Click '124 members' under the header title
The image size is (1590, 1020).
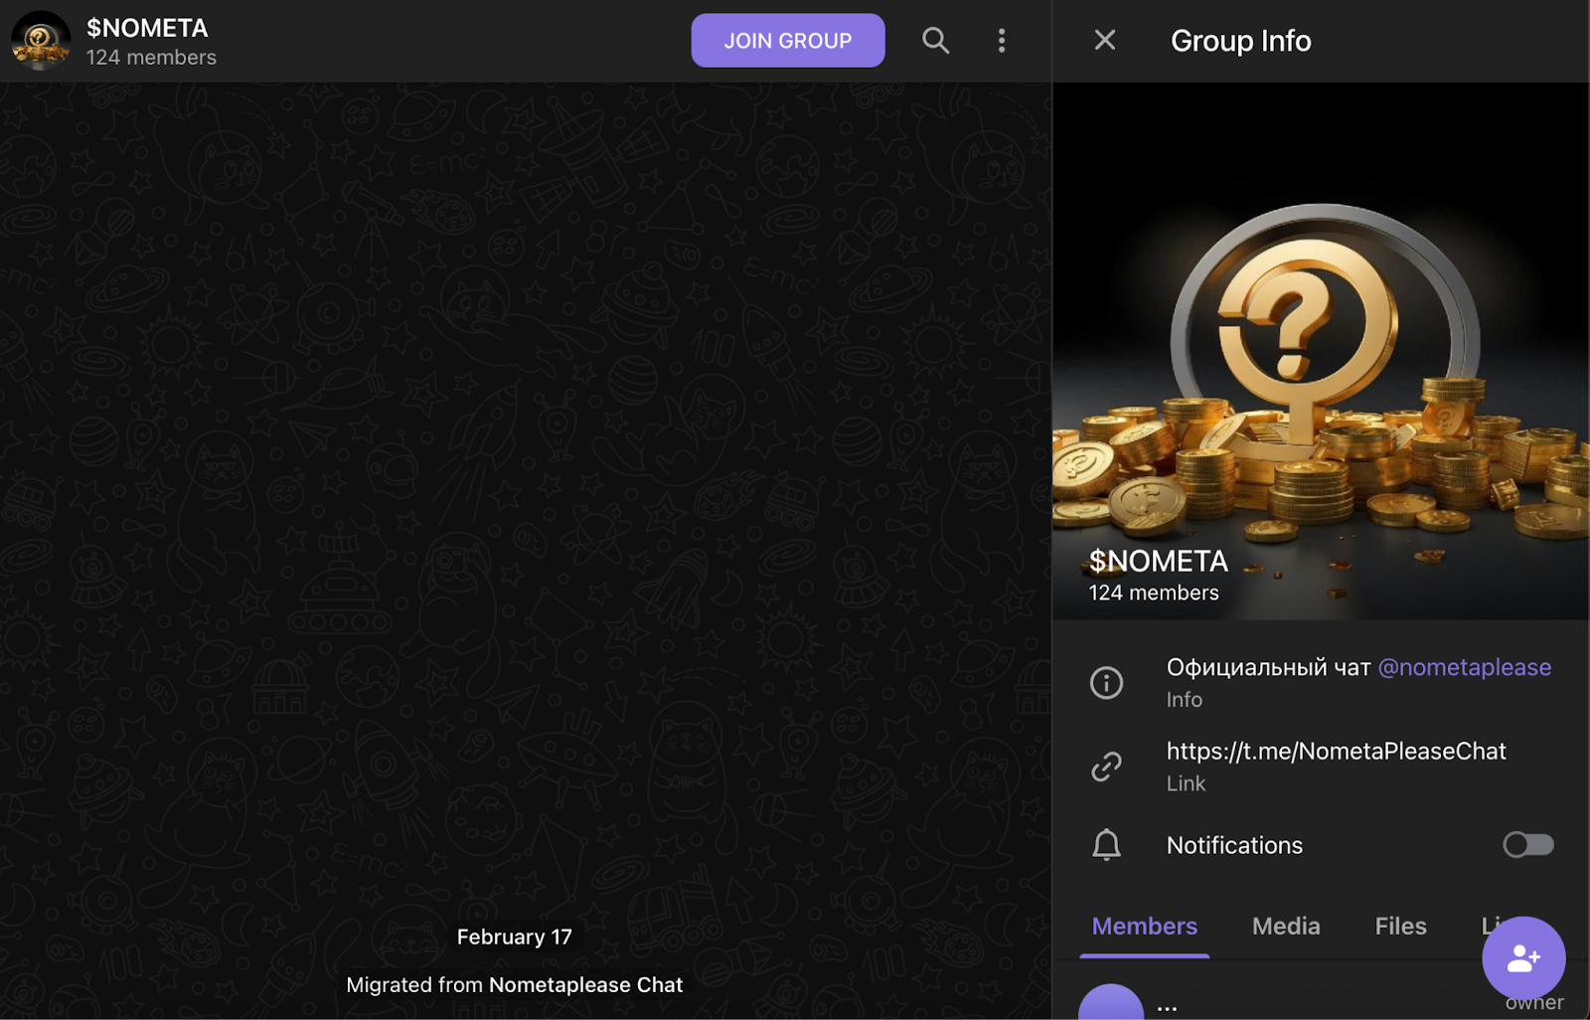click(151, 58)
